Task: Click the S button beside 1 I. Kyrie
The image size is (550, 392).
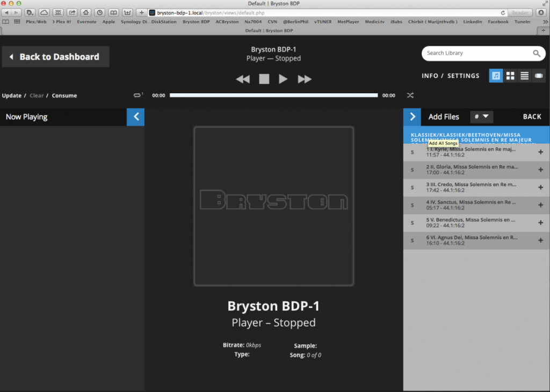Action: coord(412,152)
